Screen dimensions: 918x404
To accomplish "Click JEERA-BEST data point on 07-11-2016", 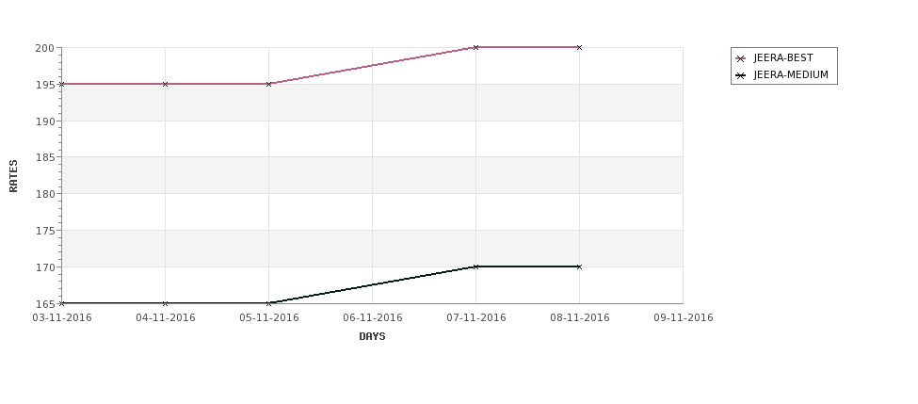I will click(x=476, y=47).
